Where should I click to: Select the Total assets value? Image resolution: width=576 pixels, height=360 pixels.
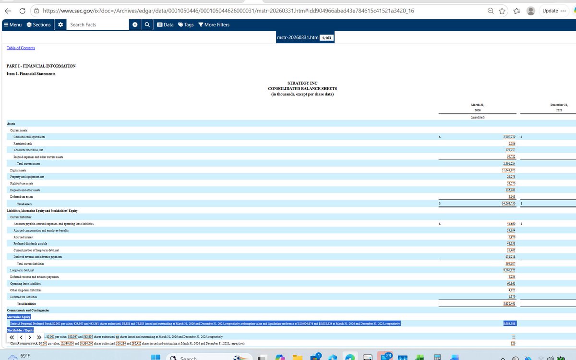(508, 204)
